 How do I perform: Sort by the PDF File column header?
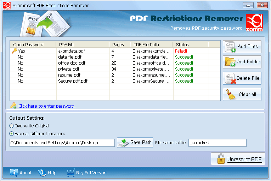(x=83, y=44)
